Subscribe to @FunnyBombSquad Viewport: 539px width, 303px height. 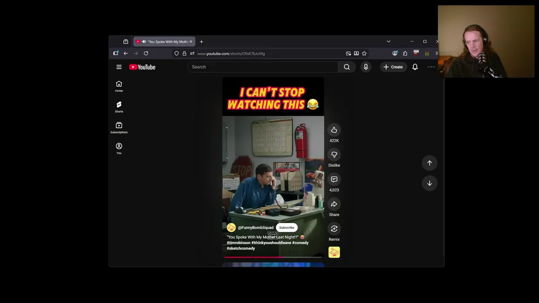[x=287, y=228]
